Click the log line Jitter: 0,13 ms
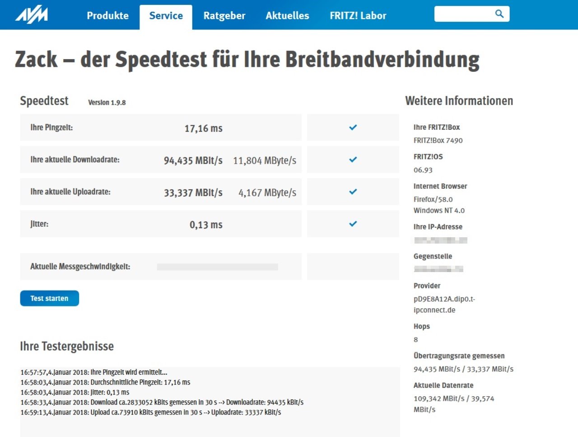578x437 pixels. pos(75,392)
